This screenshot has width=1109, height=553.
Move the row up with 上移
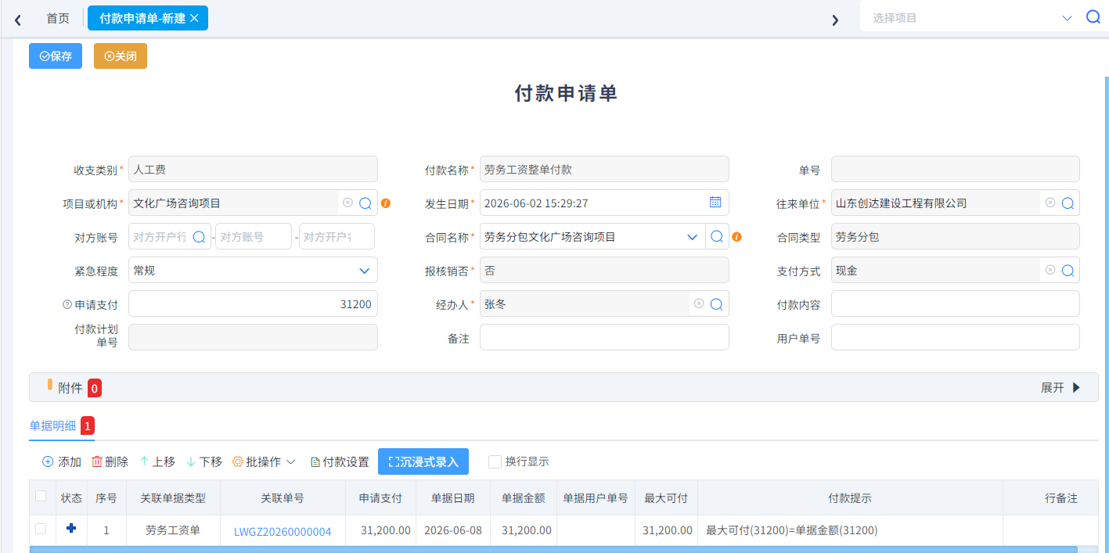(x=157, y=462)
